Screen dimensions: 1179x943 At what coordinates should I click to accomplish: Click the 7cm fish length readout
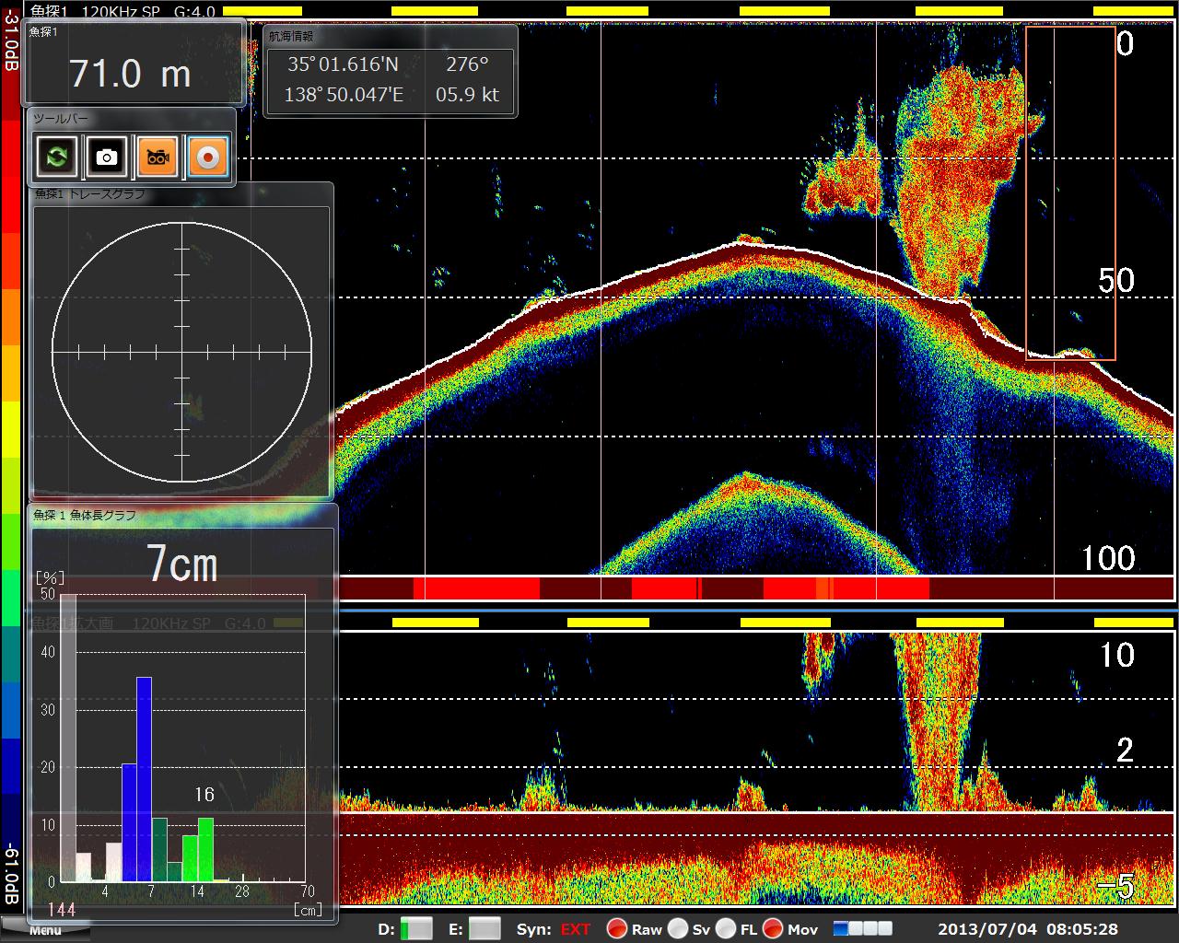coord(182,565)
